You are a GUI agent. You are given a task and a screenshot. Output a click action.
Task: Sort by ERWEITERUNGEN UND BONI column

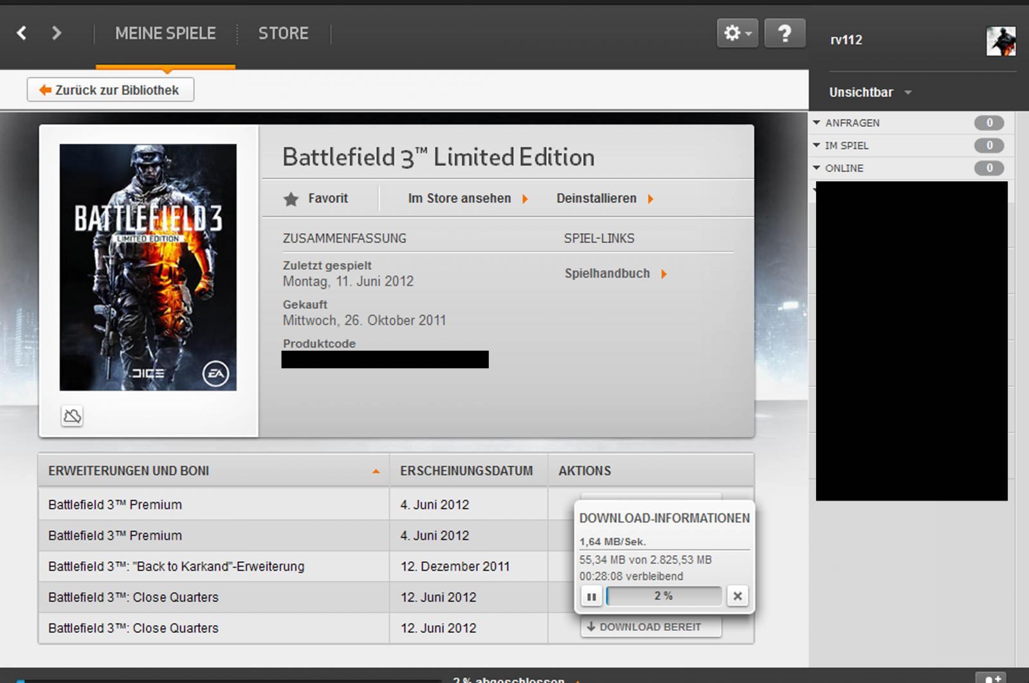(x=214, y=471)
